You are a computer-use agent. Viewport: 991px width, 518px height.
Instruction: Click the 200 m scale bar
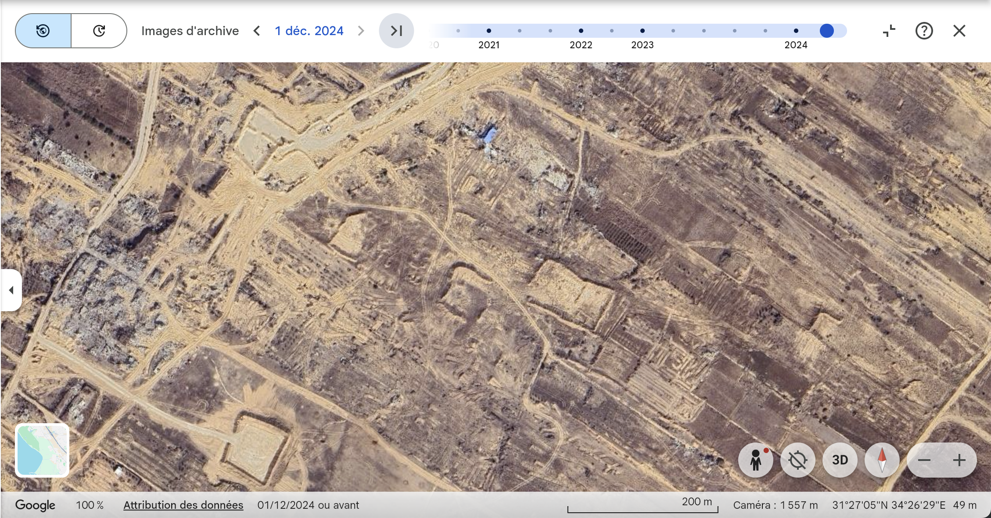(x=643, y=505)
